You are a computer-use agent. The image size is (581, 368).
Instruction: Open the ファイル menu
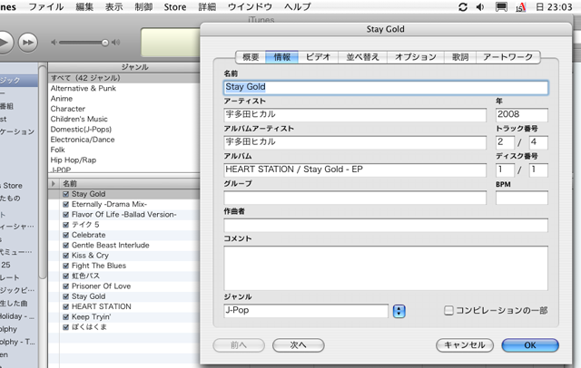[x=46, y=6]
